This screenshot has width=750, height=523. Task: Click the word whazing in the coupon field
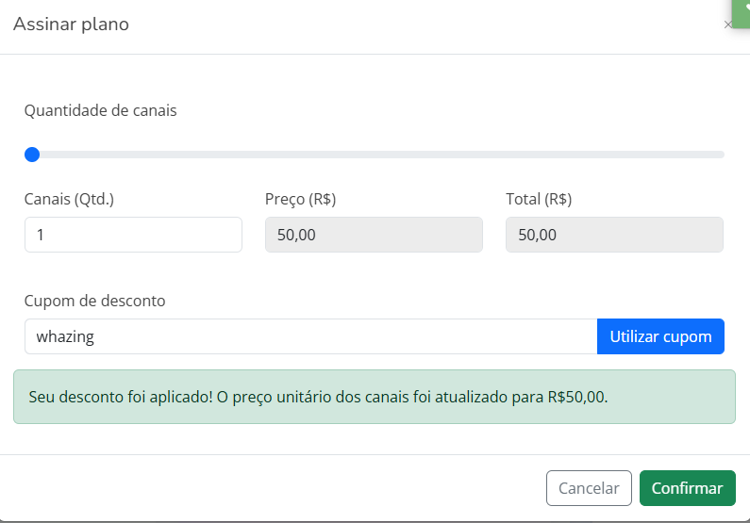65,336
